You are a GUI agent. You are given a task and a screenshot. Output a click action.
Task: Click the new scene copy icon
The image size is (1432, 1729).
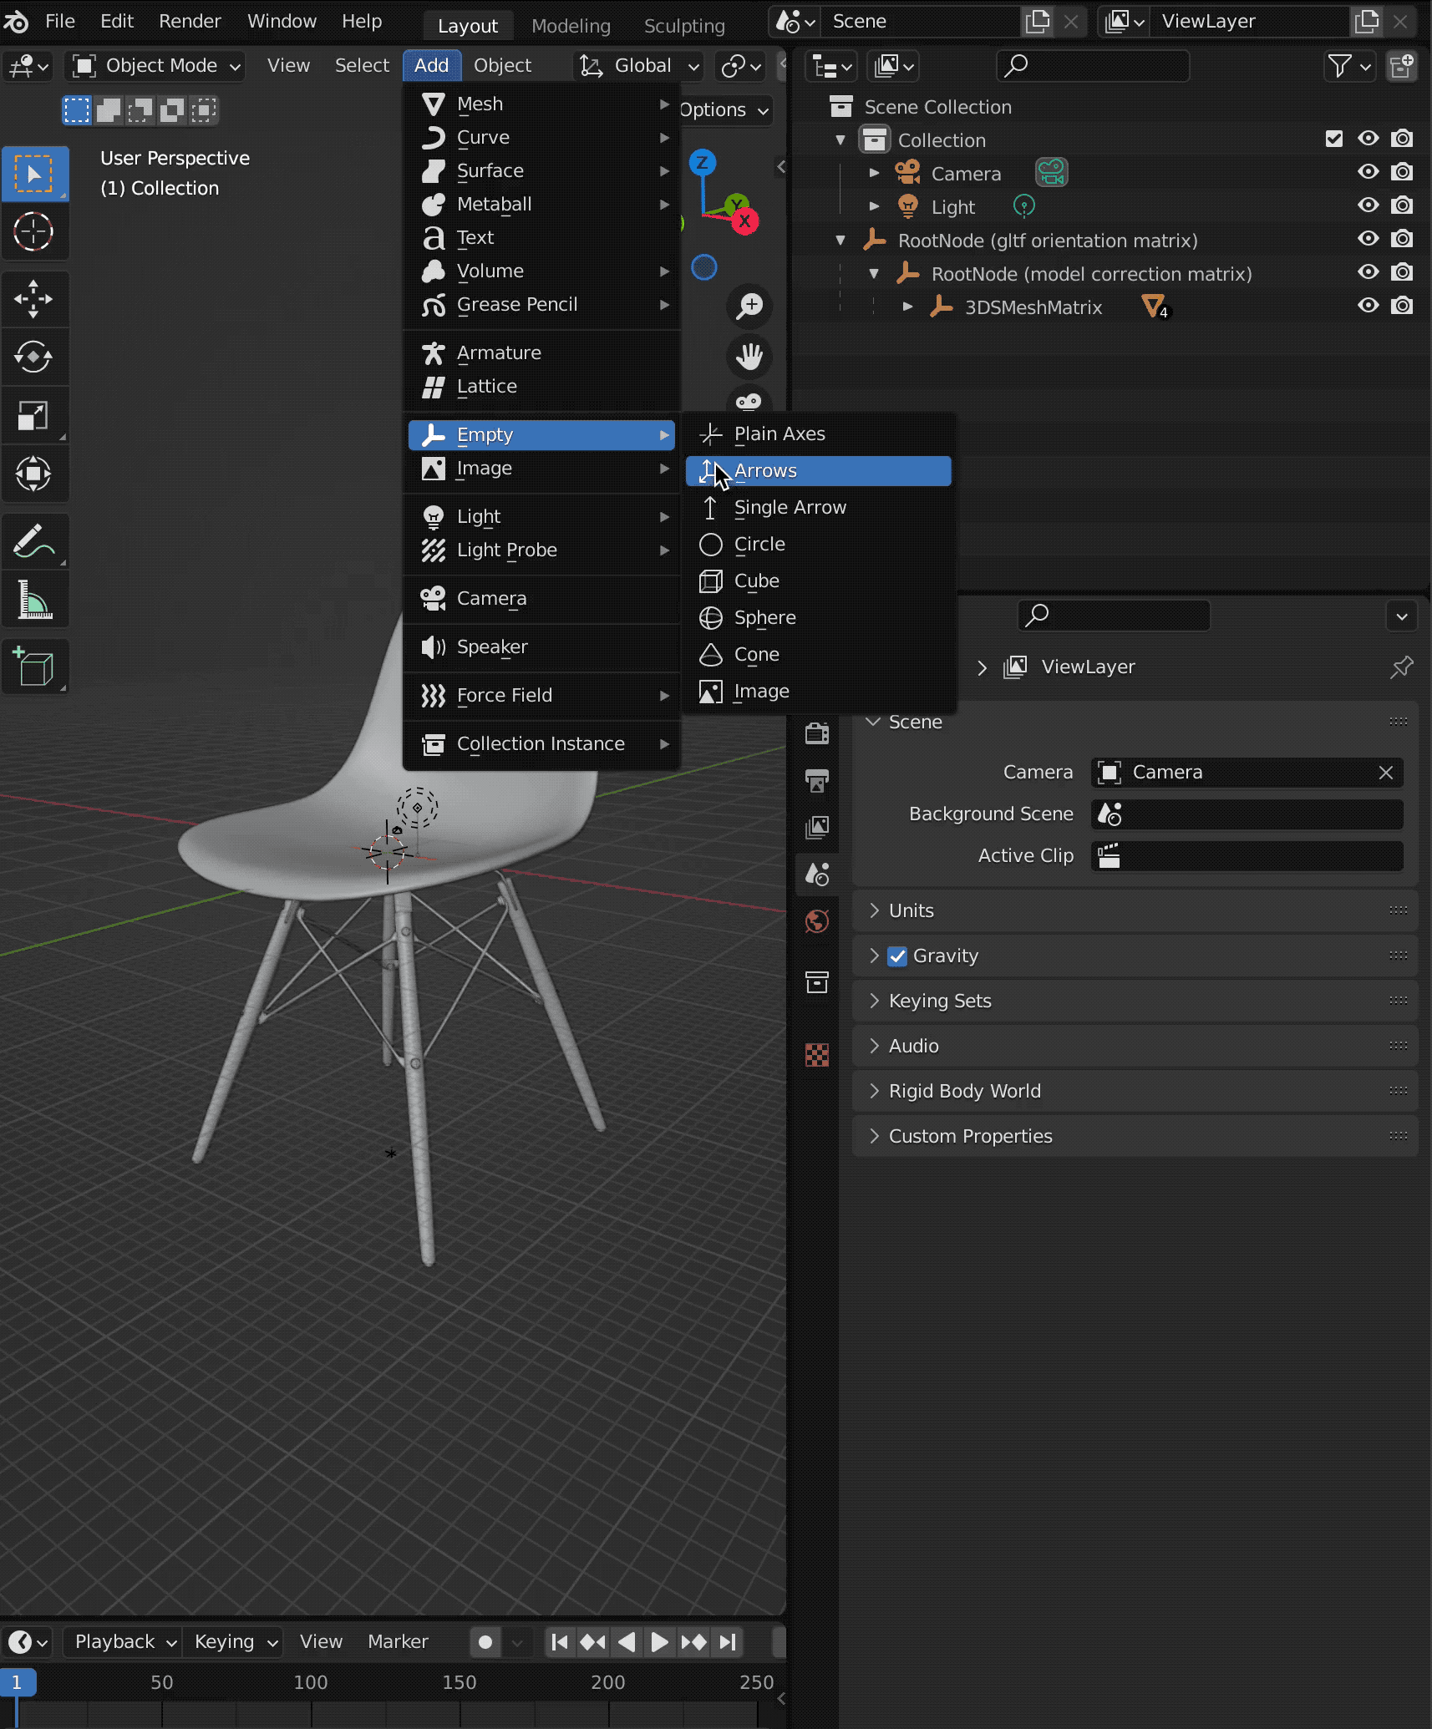click(1038, 21)
